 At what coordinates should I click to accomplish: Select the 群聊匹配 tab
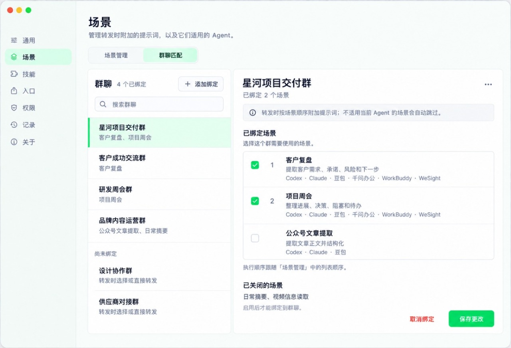(x=170, y=55)
